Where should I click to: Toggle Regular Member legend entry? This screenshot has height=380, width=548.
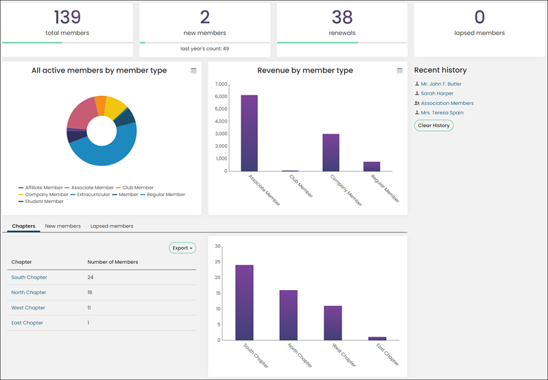[x=163, y=194]
